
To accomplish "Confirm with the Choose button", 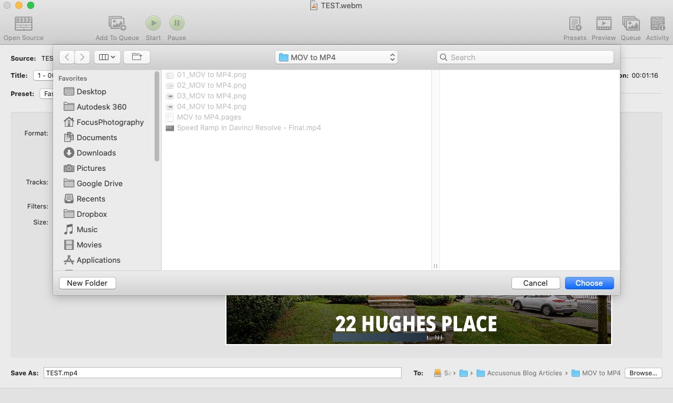I will (x=589, y=283).
